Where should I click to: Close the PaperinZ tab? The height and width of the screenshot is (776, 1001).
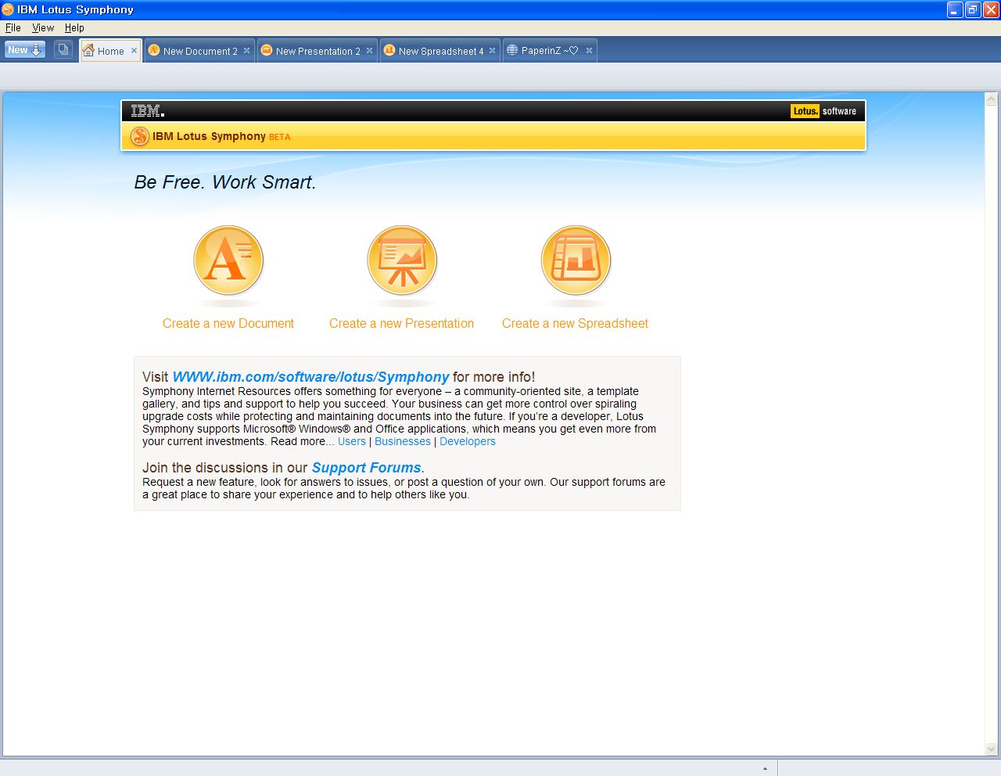[589, 51]
